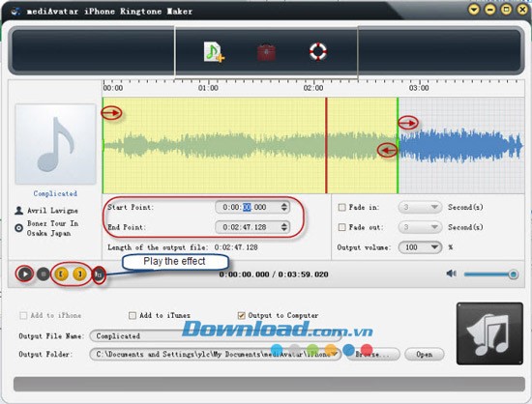Click the add music file icon

point(214,52)
